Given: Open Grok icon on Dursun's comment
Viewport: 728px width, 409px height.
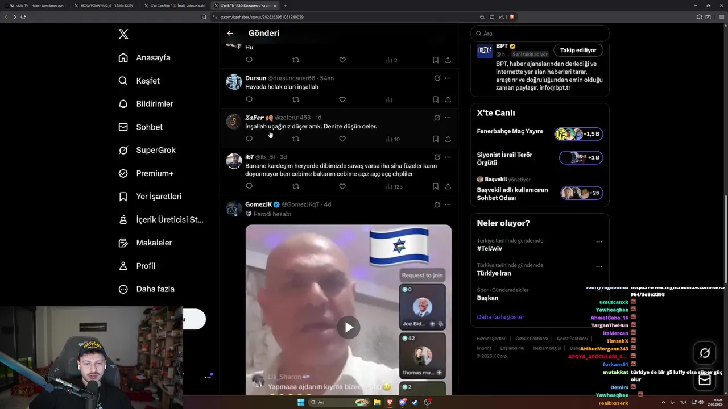Looking at the screenshot, I should coord(437,78).
